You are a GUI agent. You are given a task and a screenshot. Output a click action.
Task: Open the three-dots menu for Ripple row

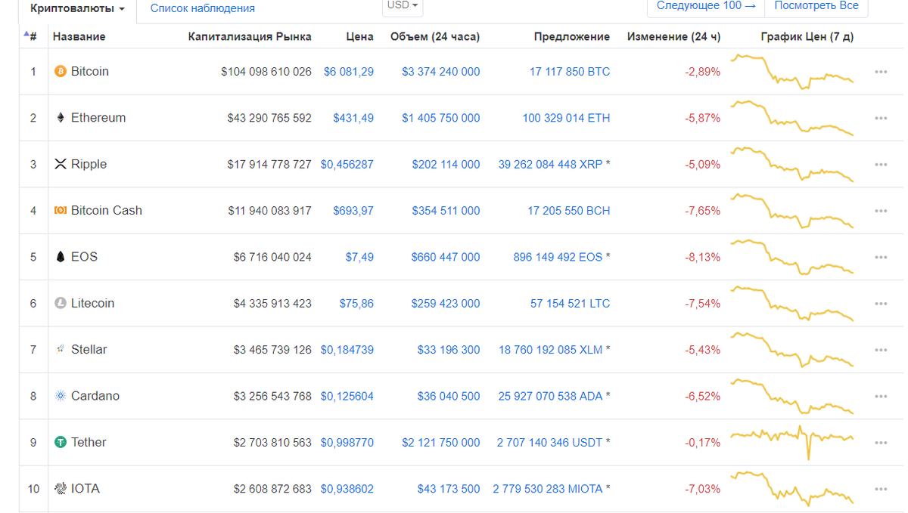pos(881,165)
